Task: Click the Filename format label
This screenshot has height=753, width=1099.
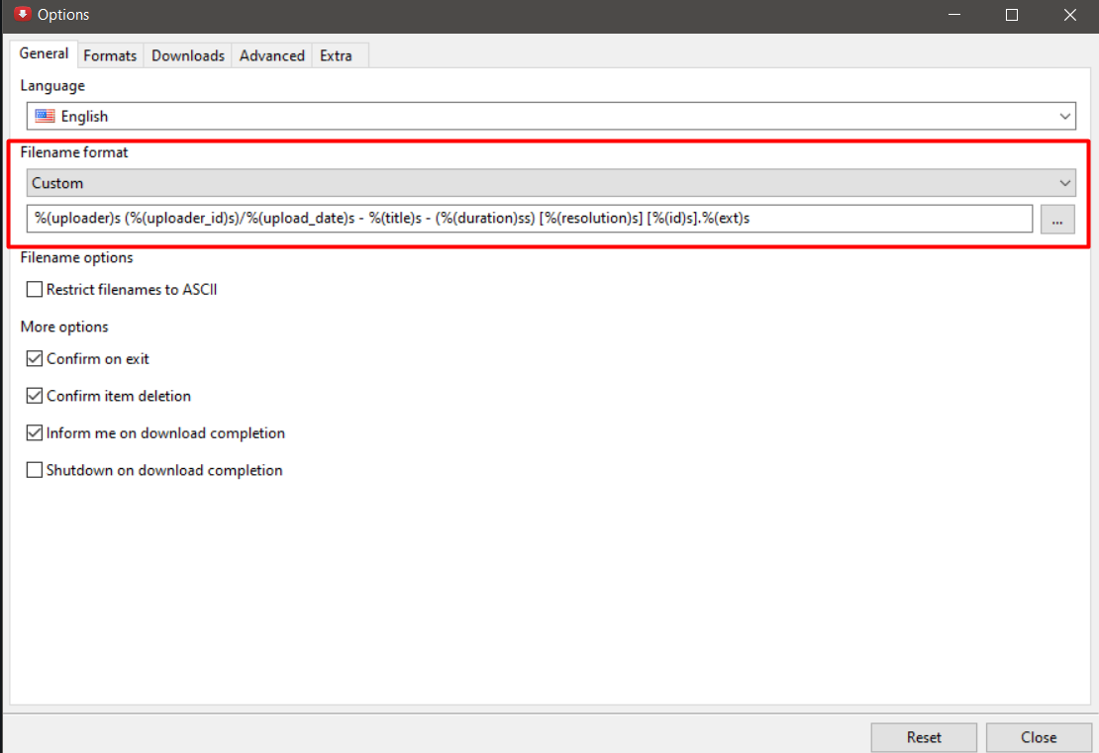Action: tap(74, 152)
